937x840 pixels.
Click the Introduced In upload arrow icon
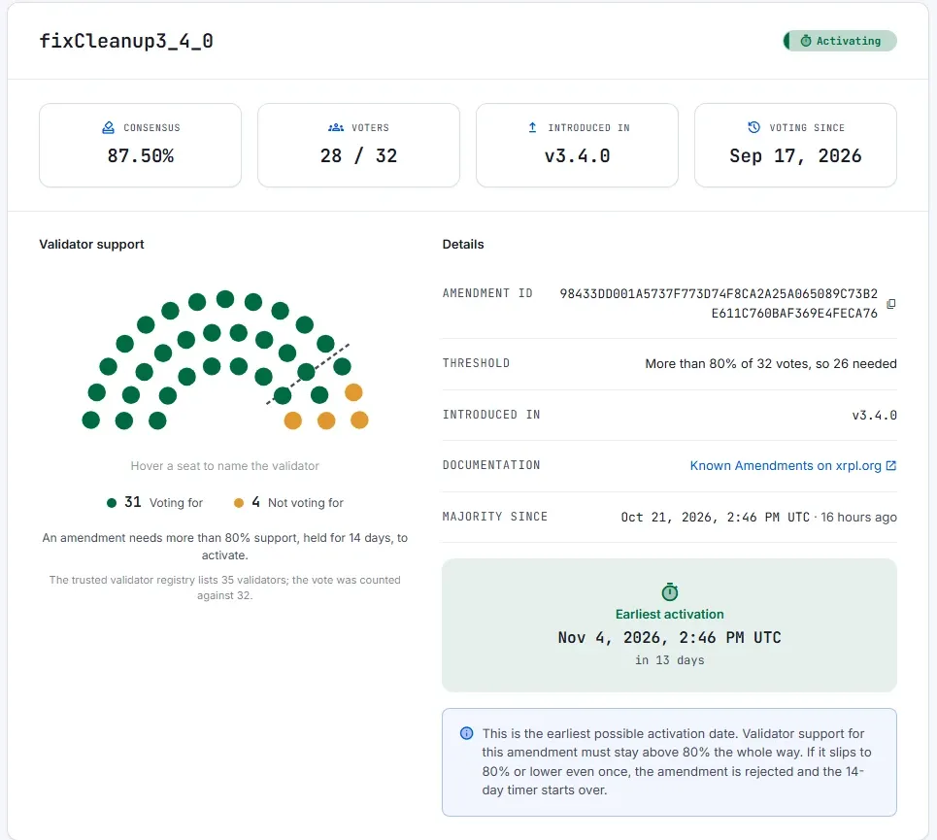pos(532,128)
